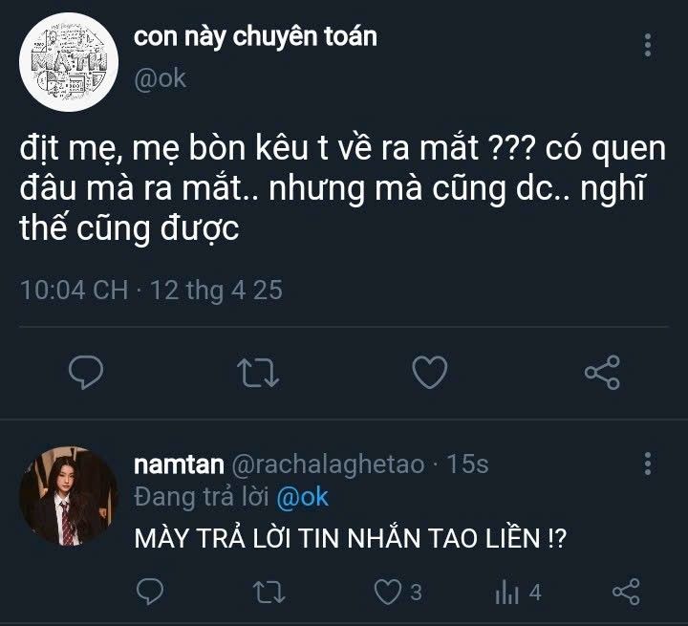Open main tweet's three-dot options menu
This screenshot has height=626, width=688.
[649, 46]
